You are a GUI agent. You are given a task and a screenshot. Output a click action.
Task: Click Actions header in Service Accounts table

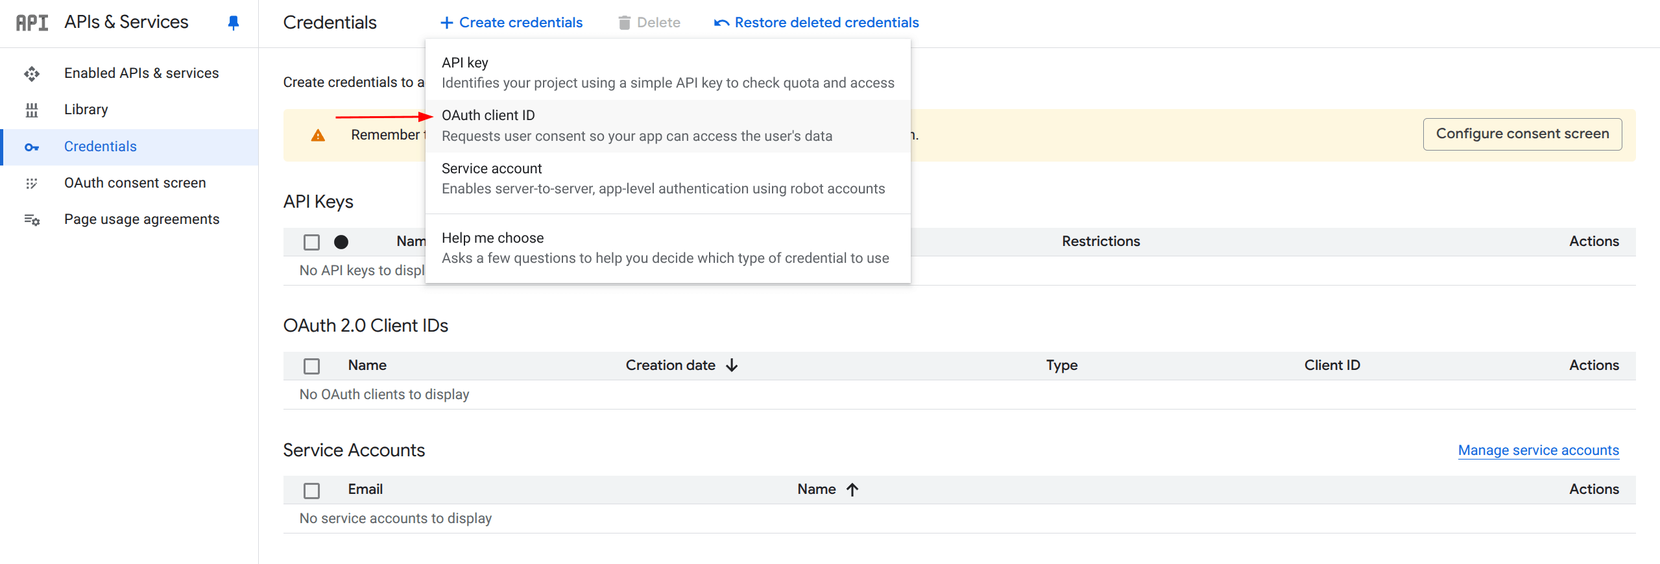[x=1594, y=489]
